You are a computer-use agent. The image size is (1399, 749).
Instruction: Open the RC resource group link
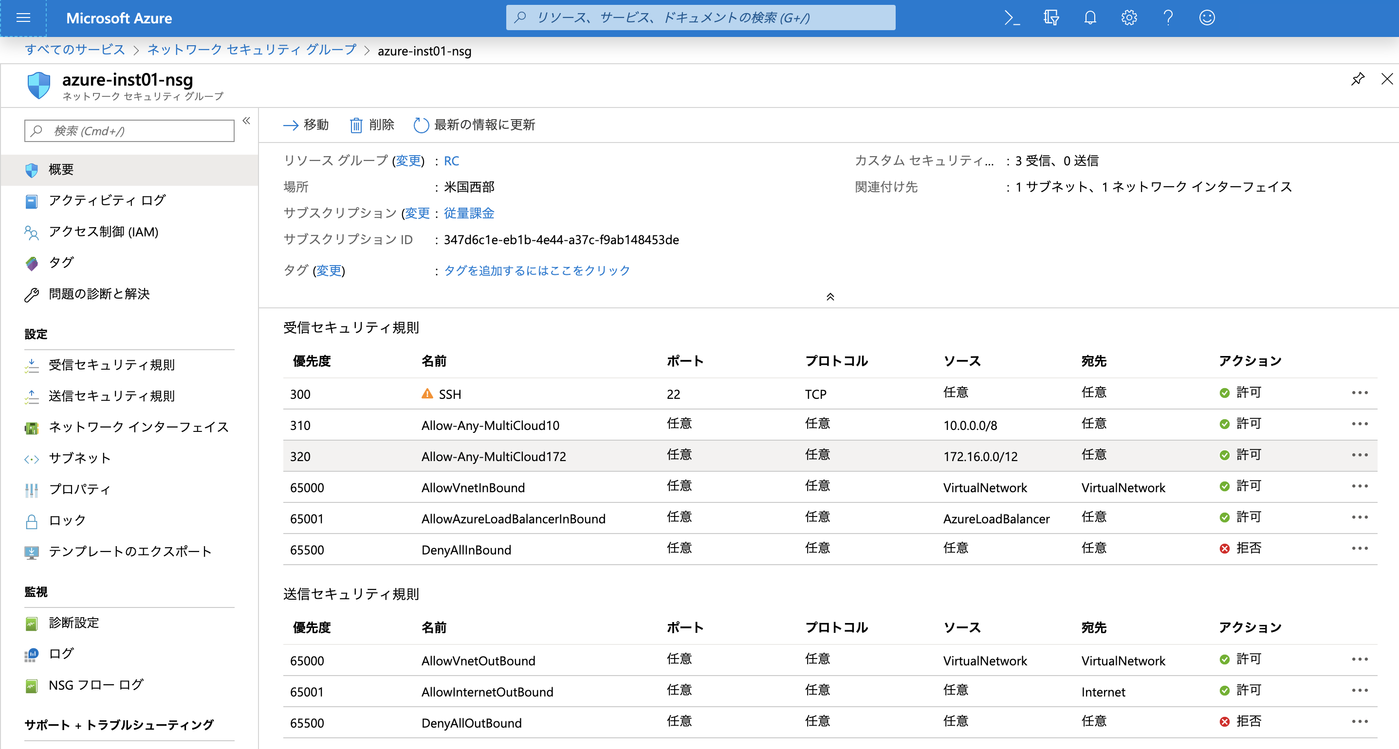click(x=451, y=161)
